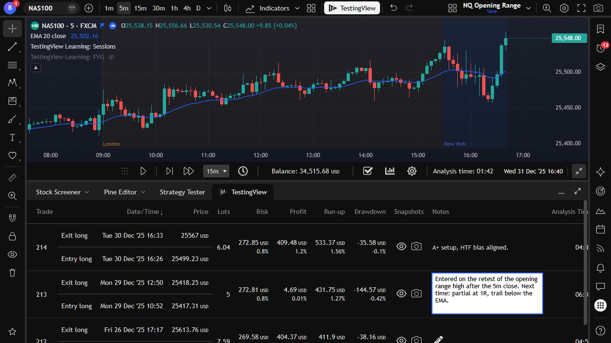Toggle the checklist checkbox in replay bar
This screenshot has height=343, width=611.
tap(368, 171)
